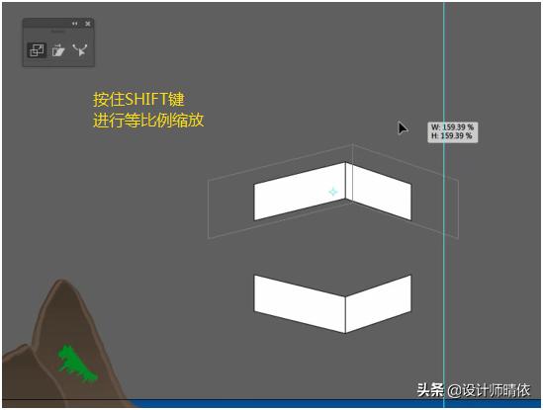
Task: Select the lower left white parallelogram face
Action: coord(300,303)
